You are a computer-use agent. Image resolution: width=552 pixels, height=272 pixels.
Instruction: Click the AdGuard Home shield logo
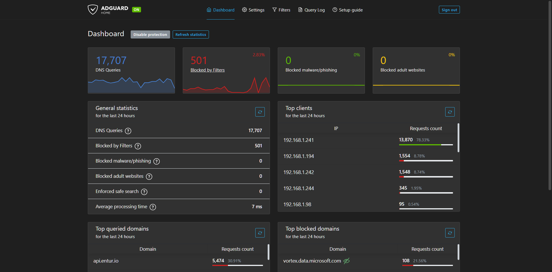tap(93, 9)
